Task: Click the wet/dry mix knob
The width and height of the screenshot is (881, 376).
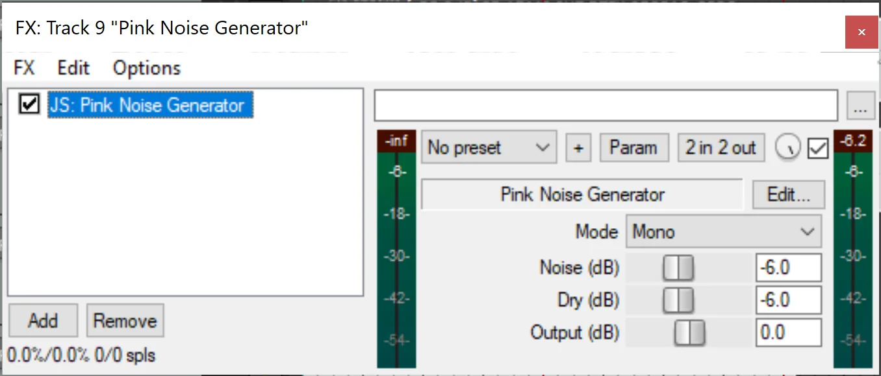Action: coord(787,148)
